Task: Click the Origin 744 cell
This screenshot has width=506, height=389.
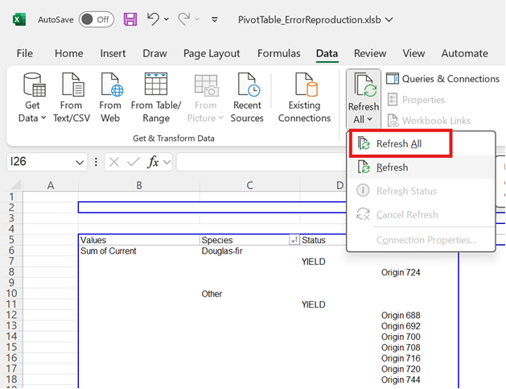Action: tap(401, 379)
